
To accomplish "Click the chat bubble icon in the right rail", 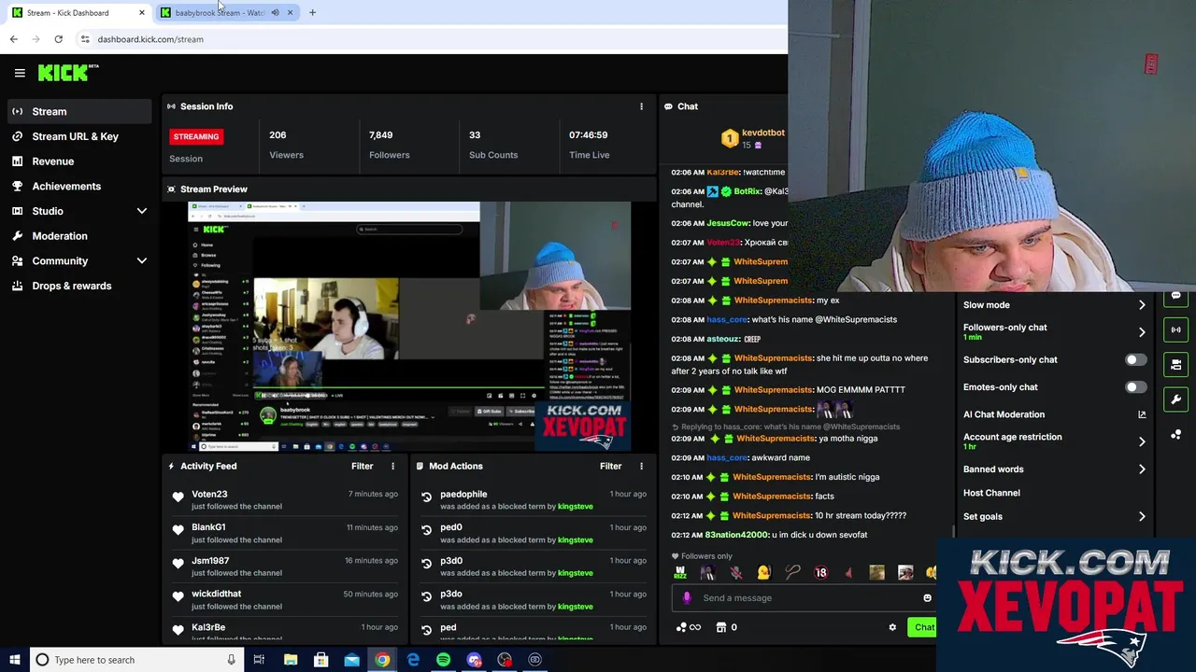I will coord(1176,297).
